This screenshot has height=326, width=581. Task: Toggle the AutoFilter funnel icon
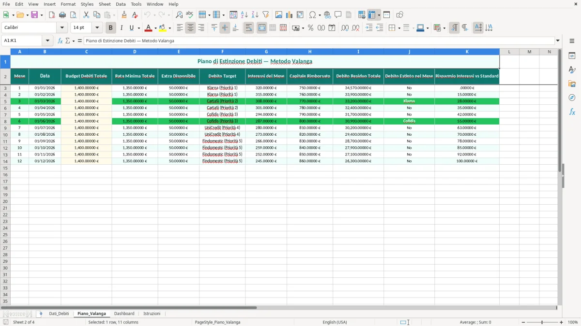tap(266, 15)
